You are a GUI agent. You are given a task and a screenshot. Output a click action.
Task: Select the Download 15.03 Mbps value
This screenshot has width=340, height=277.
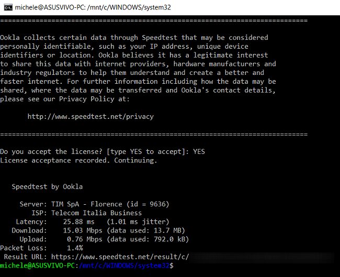(83, 230)
